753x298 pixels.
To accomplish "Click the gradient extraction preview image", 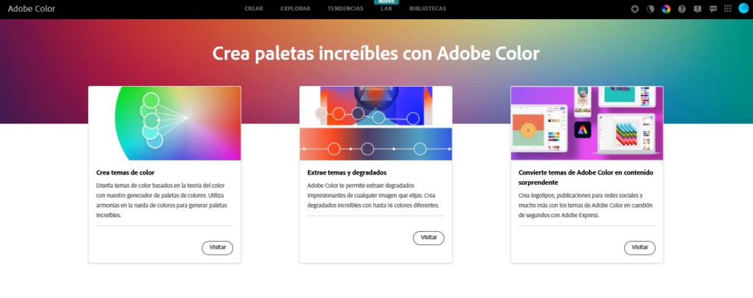I will 376,123.
